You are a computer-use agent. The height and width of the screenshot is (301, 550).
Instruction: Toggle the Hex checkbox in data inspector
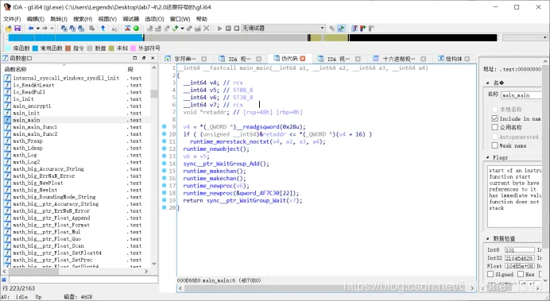point(521,274)
